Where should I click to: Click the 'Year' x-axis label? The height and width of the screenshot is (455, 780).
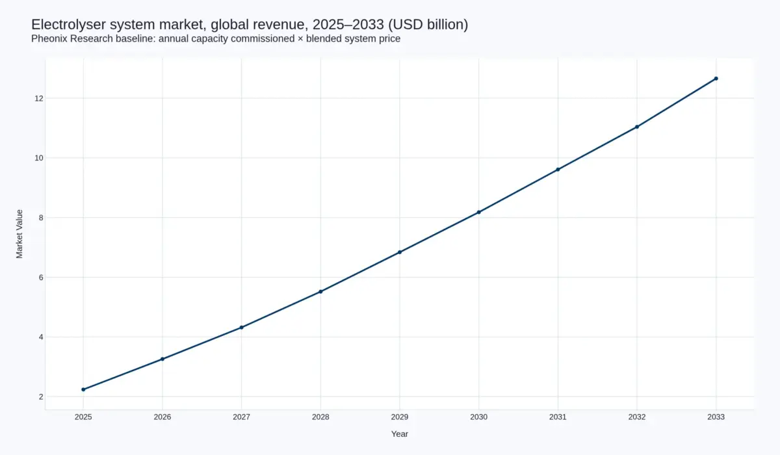(x=400, y=434)
